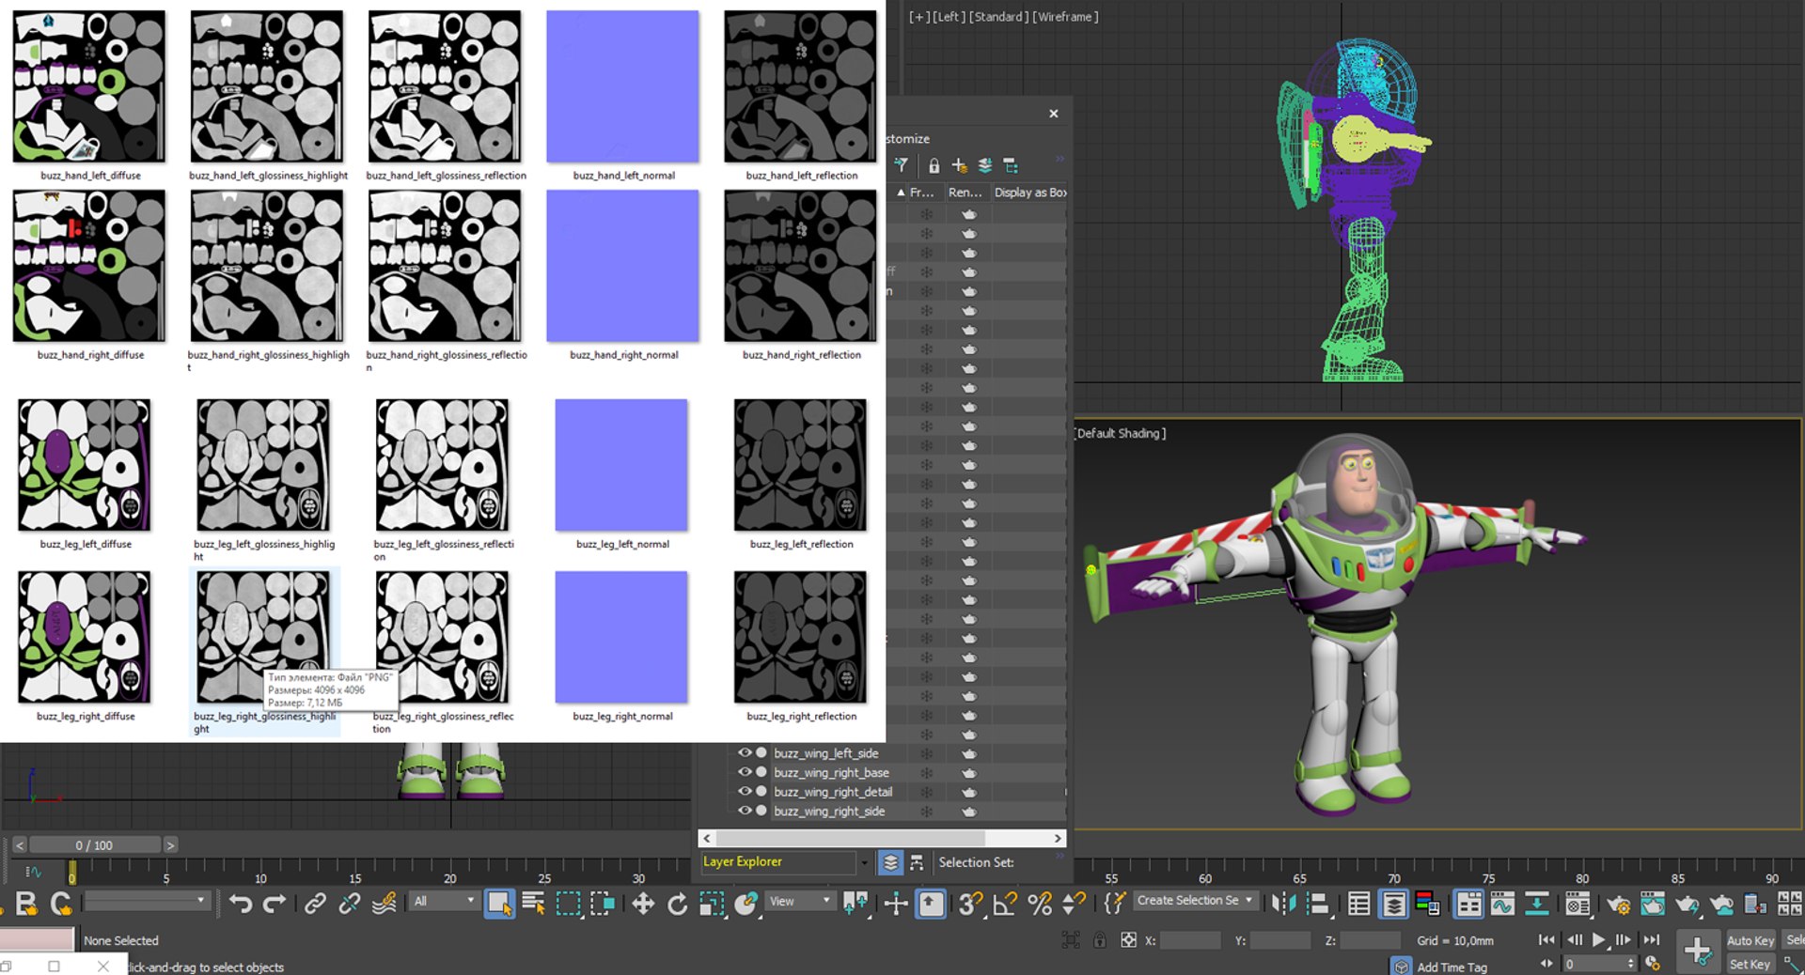Click the Auto Key button

(1750, 940)
